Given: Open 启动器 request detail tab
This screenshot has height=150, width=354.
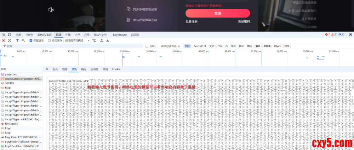Looking at the screenshot, I should 94,69.
